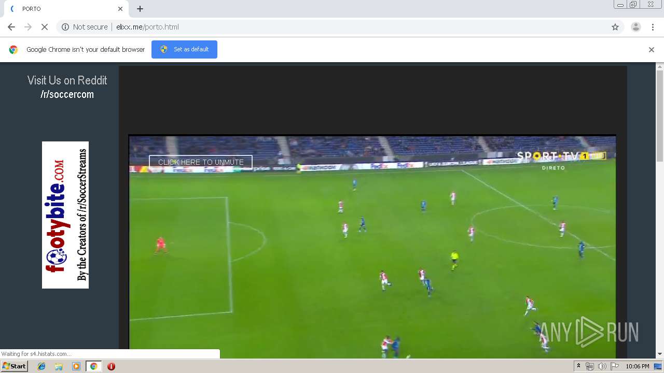664x373 pixels.
Task: Click the network tray icon
Action: (590, 366)
